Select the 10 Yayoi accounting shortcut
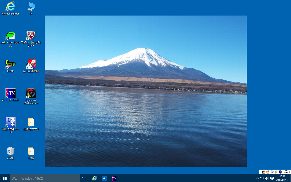This screenshot has width=291, height=182. click(x=10, y=125)
